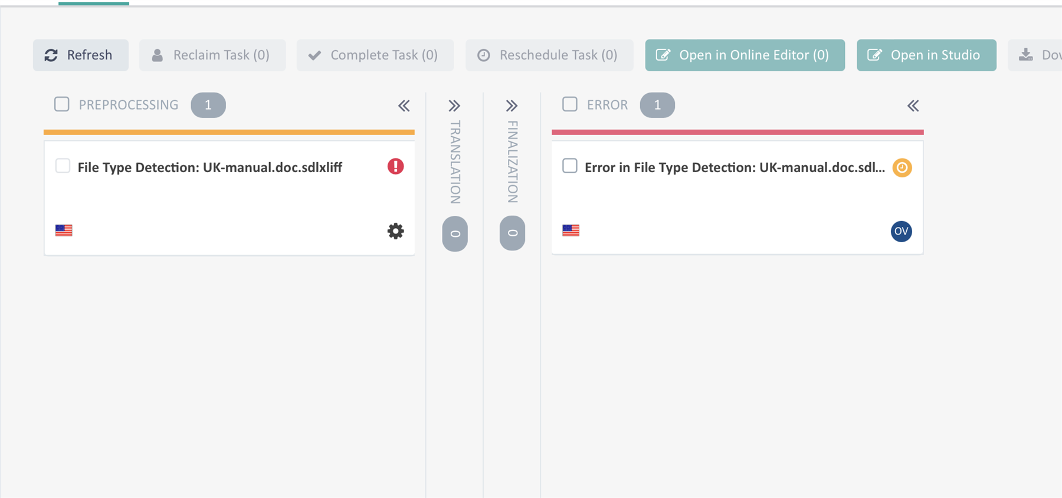Click the ERROR column label

[607, 105]
